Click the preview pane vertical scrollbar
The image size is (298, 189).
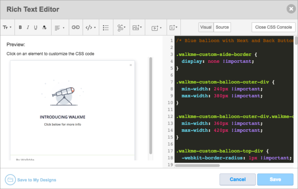pyautogui.click(x=151, y=106)
